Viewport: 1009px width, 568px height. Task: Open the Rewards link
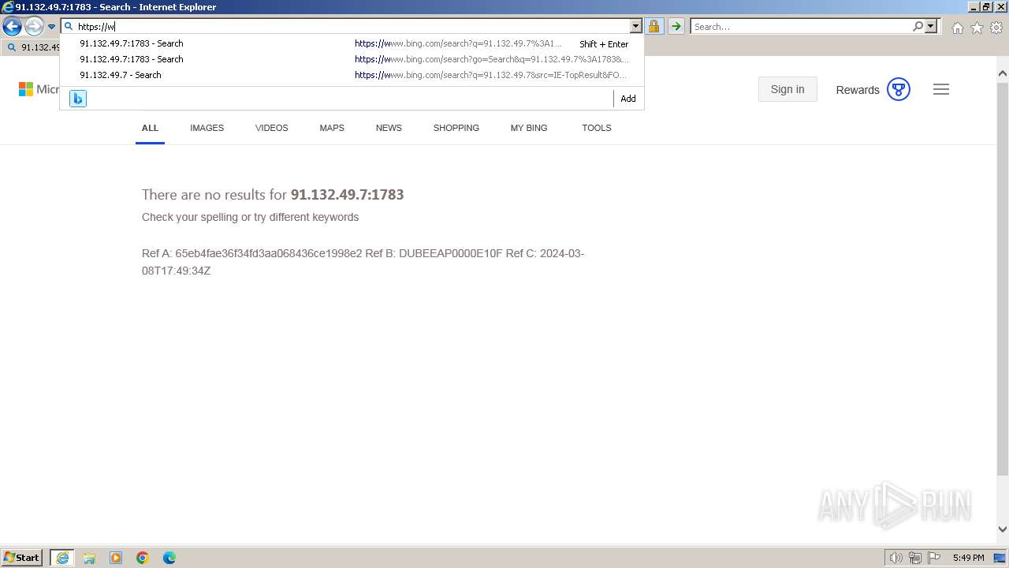857,90
